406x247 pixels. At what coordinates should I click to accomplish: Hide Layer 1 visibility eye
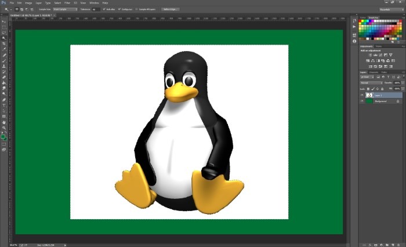click(362, 95)
